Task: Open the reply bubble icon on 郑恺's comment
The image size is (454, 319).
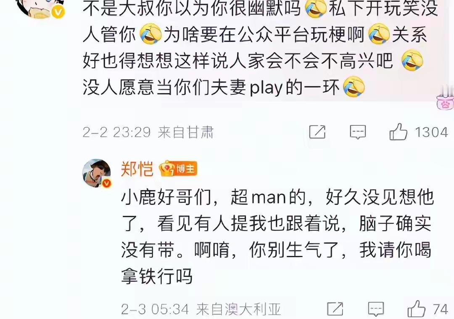Action: point(376,309)
